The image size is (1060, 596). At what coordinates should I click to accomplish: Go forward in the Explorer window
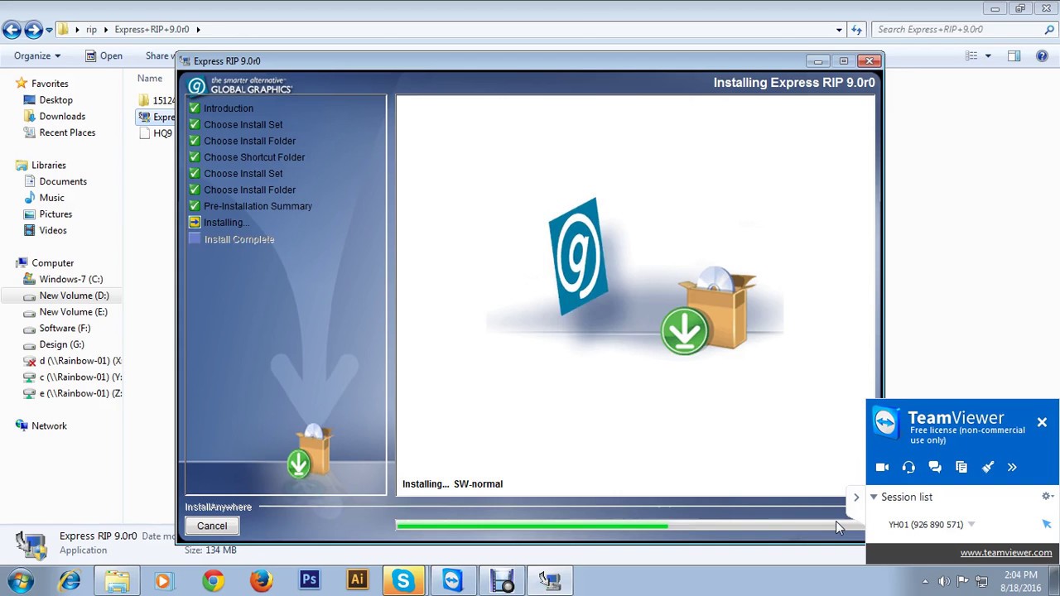click(33, 30)
